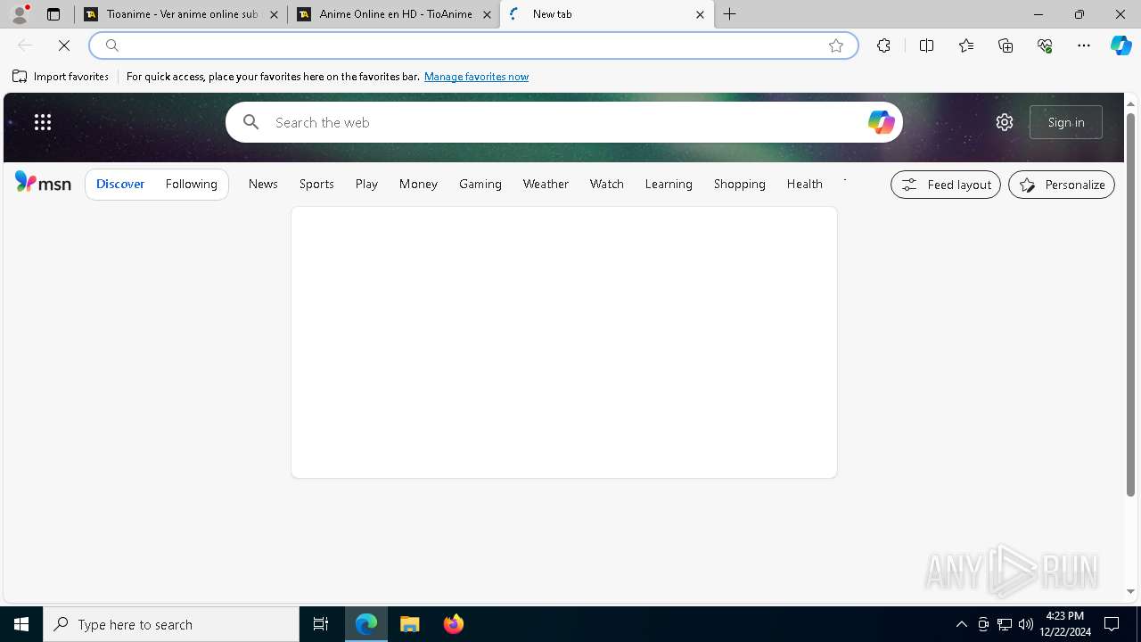
Task: Select the Discover feed tab
Action: tap(120, 184)
